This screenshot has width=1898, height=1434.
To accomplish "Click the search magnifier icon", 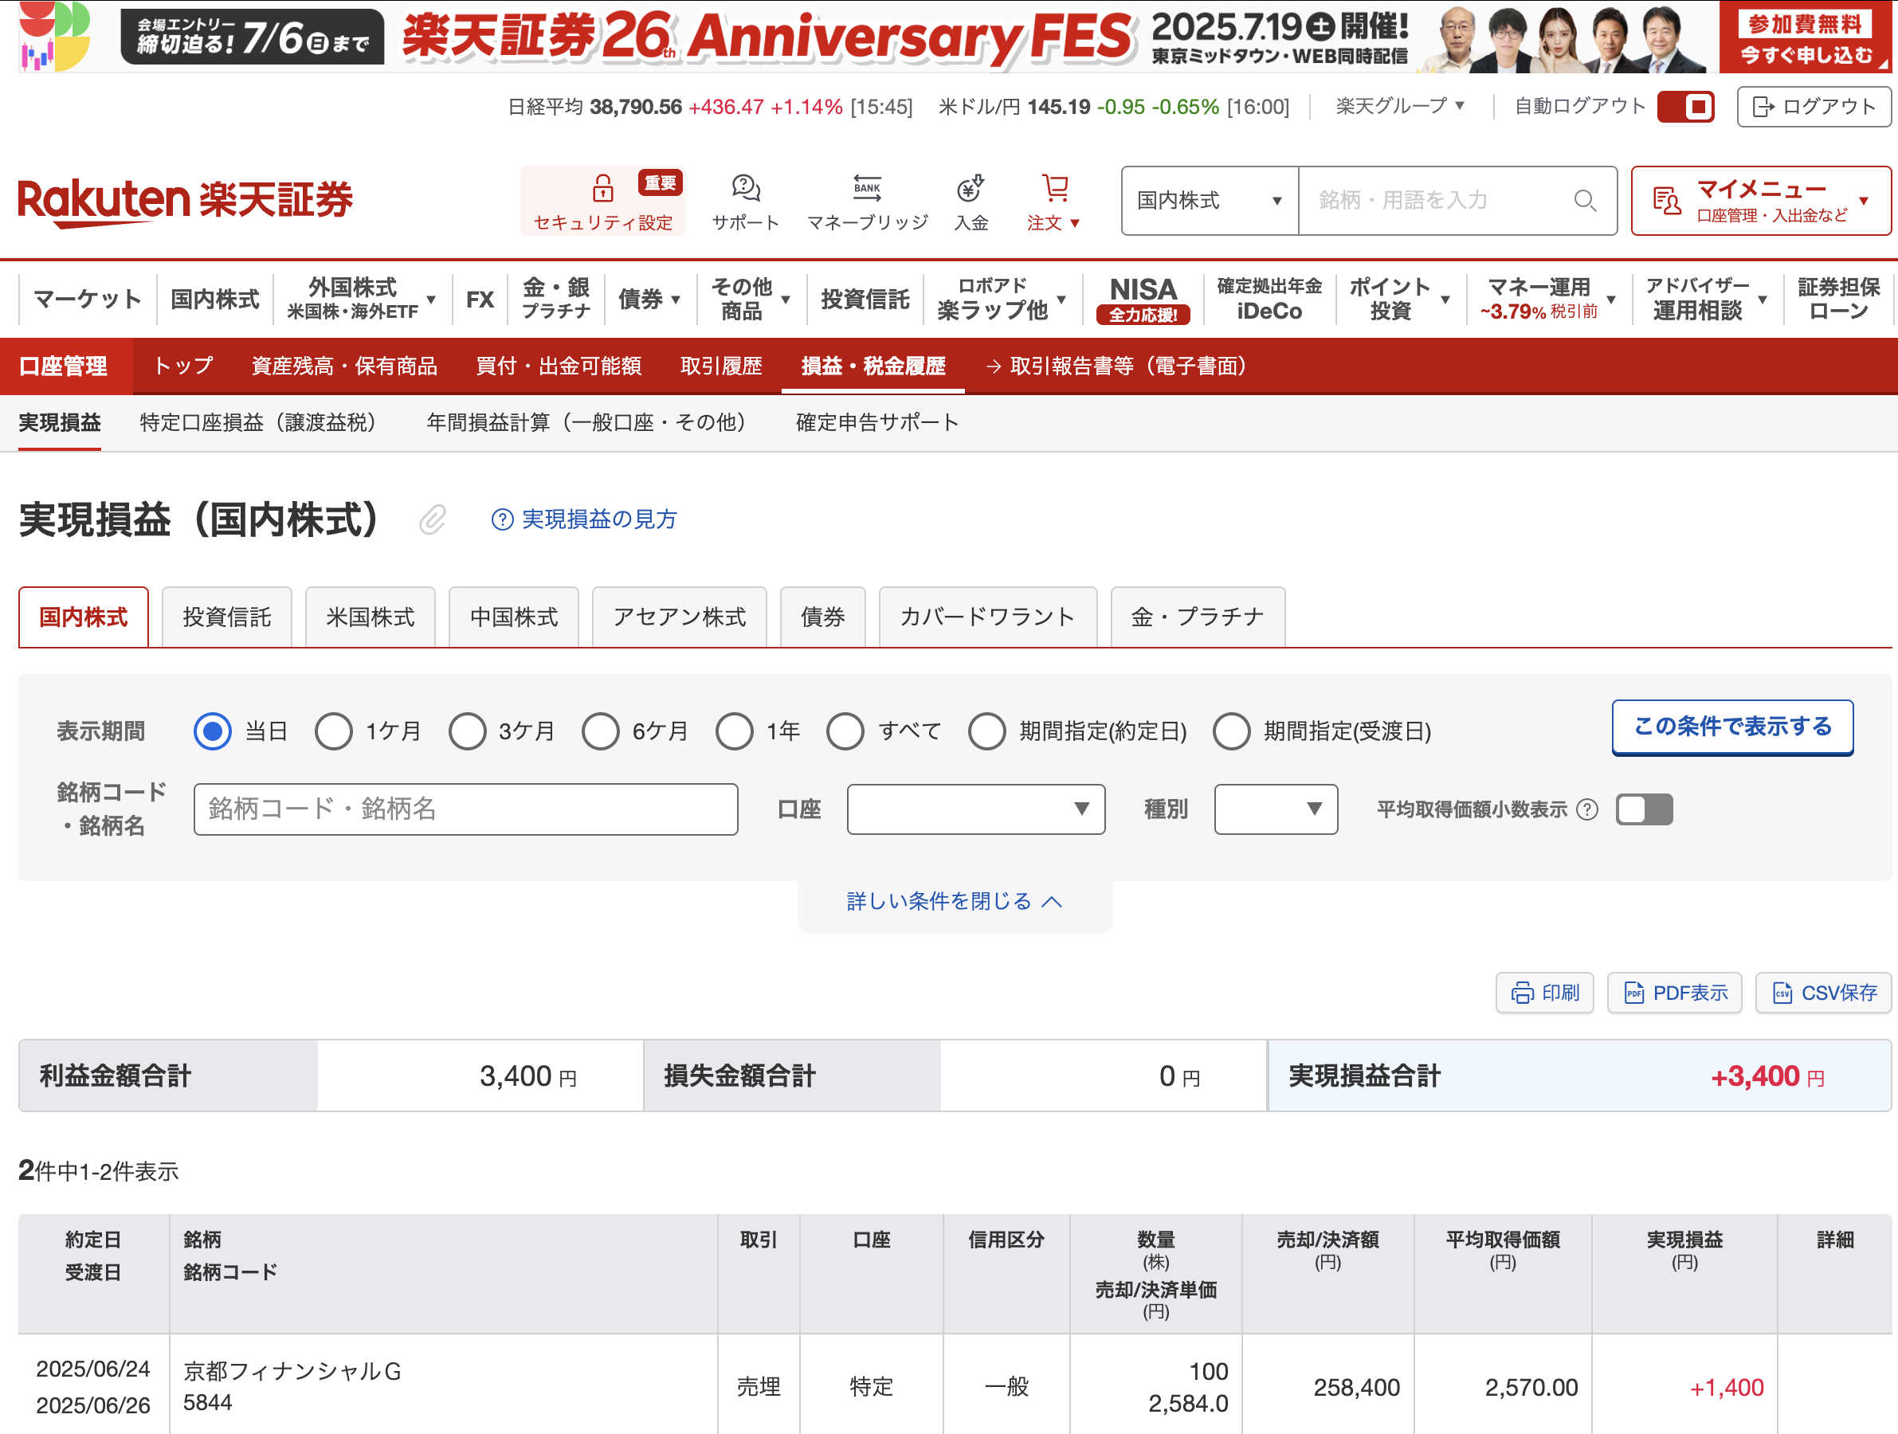I will (x=1584, y=201).
